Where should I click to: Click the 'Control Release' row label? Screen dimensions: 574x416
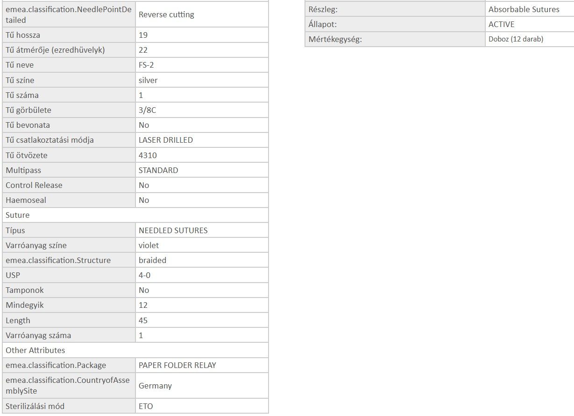34,185
